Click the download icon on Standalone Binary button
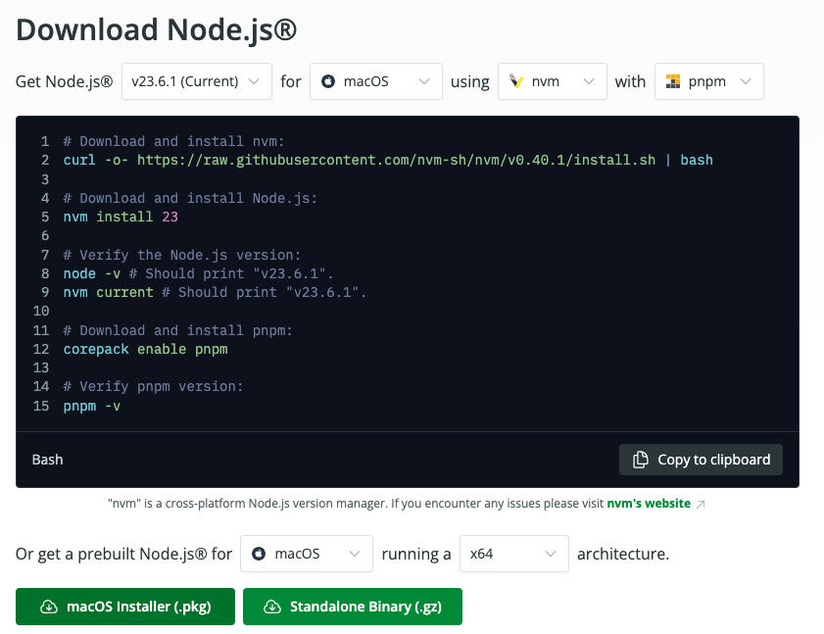The width and height of the screenshot is (824, 634). pos(272,608)
